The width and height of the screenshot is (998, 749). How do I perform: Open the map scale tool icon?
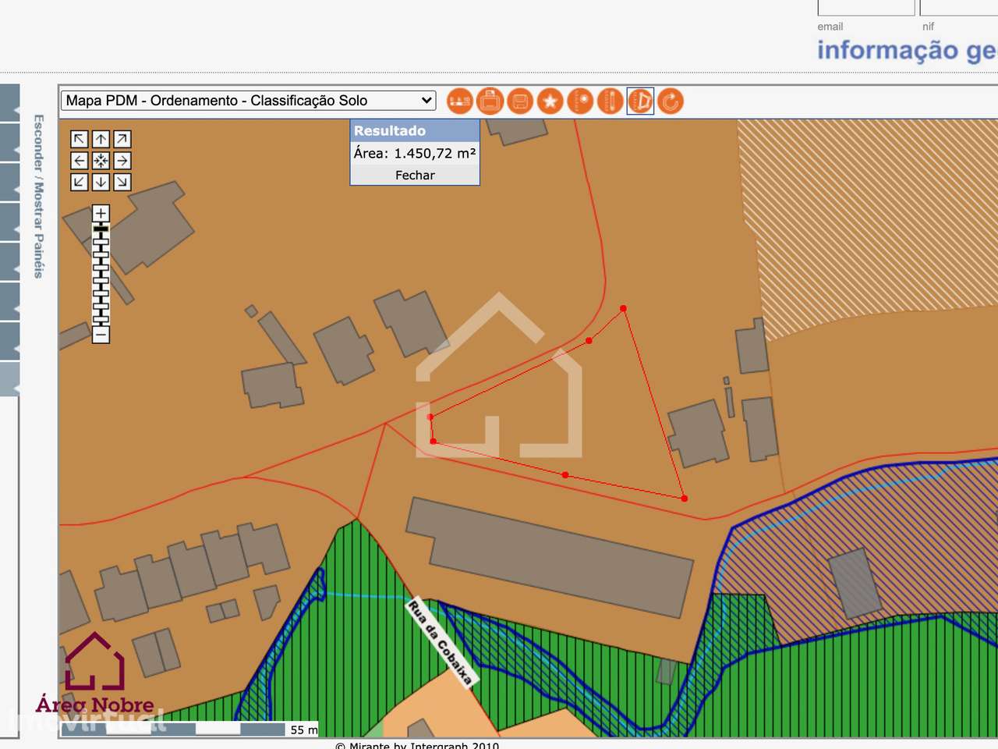(x=460, y=101)
